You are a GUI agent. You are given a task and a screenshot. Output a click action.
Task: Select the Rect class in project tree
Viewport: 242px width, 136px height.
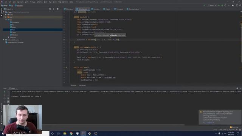point(12,29)
